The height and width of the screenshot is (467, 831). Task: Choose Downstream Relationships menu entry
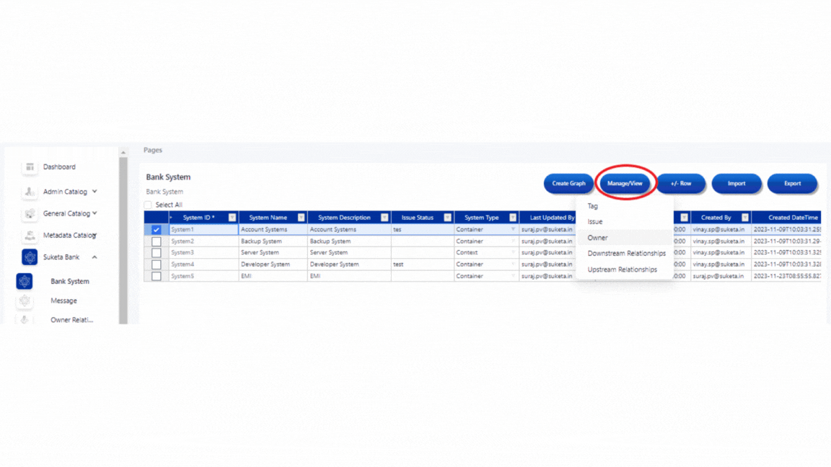[x=626, y=254]
